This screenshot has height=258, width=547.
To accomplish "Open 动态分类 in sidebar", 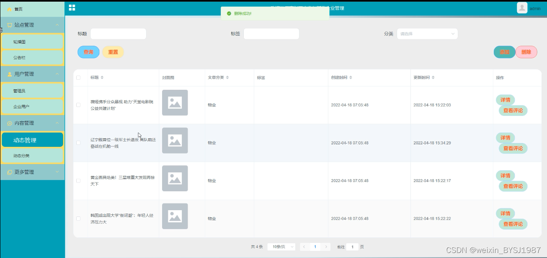I will (32, 156).
